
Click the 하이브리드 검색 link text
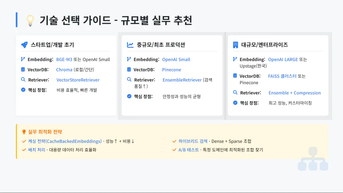(x=193, y=141)
